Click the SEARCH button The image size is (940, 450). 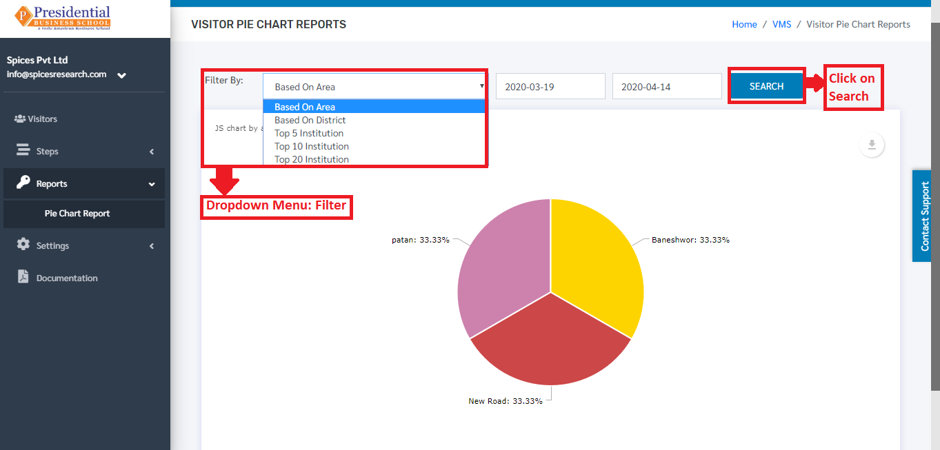766,86
